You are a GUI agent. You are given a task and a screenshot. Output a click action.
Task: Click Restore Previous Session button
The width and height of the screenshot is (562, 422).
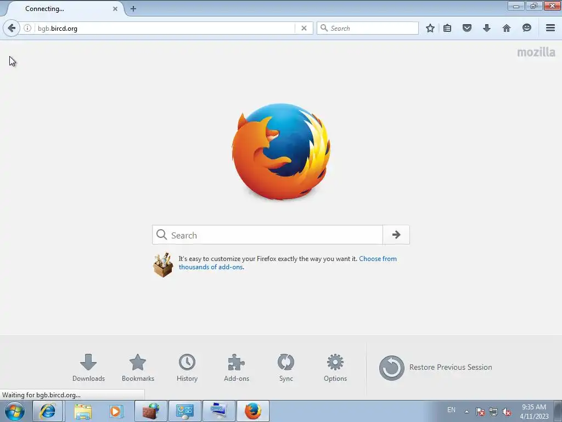point(435,368)
